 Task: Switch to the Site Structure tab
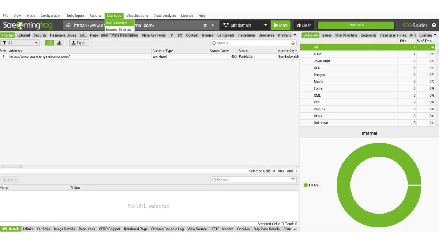click(346, 35)
